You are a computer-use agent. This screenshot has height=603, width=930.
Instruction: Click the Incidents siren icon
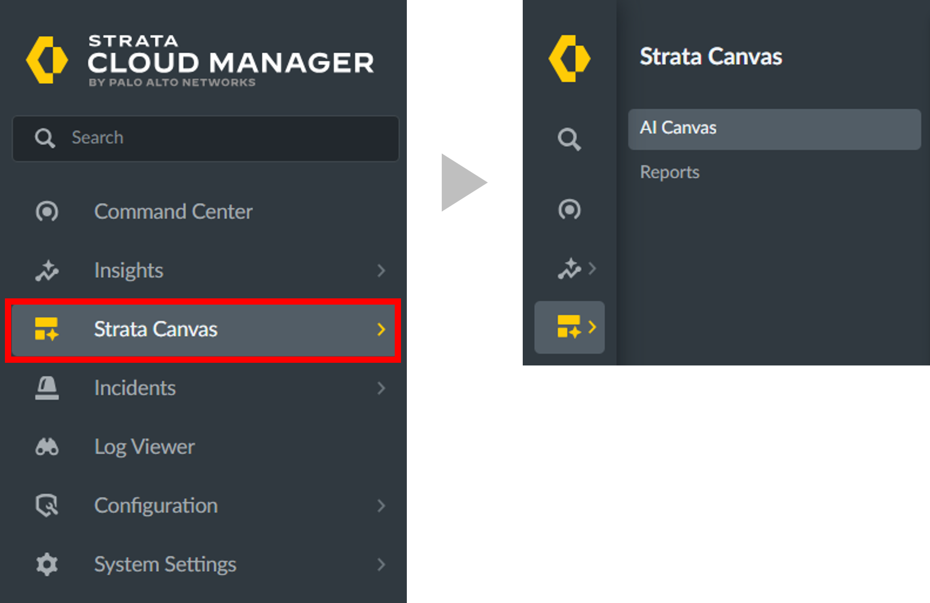[x=47, y=388]
